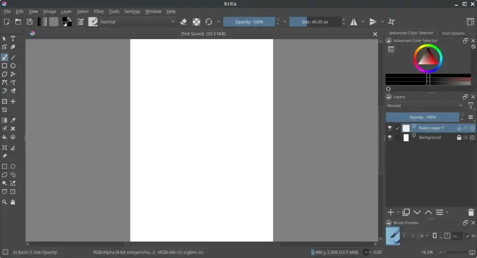Select the Zoom tool
This screenshot has width=477, height=258.
(5, 202)
